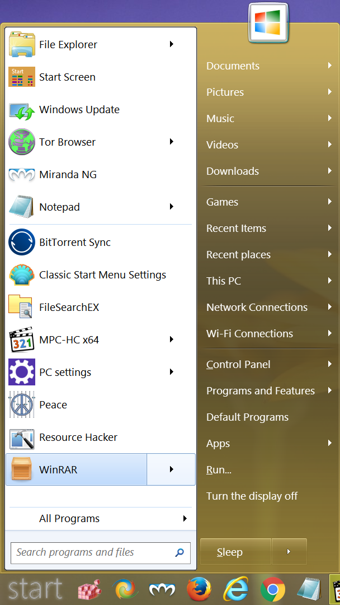Open Miranda NG from its icon
Screen dimensions: 340x605
[22, 175]
